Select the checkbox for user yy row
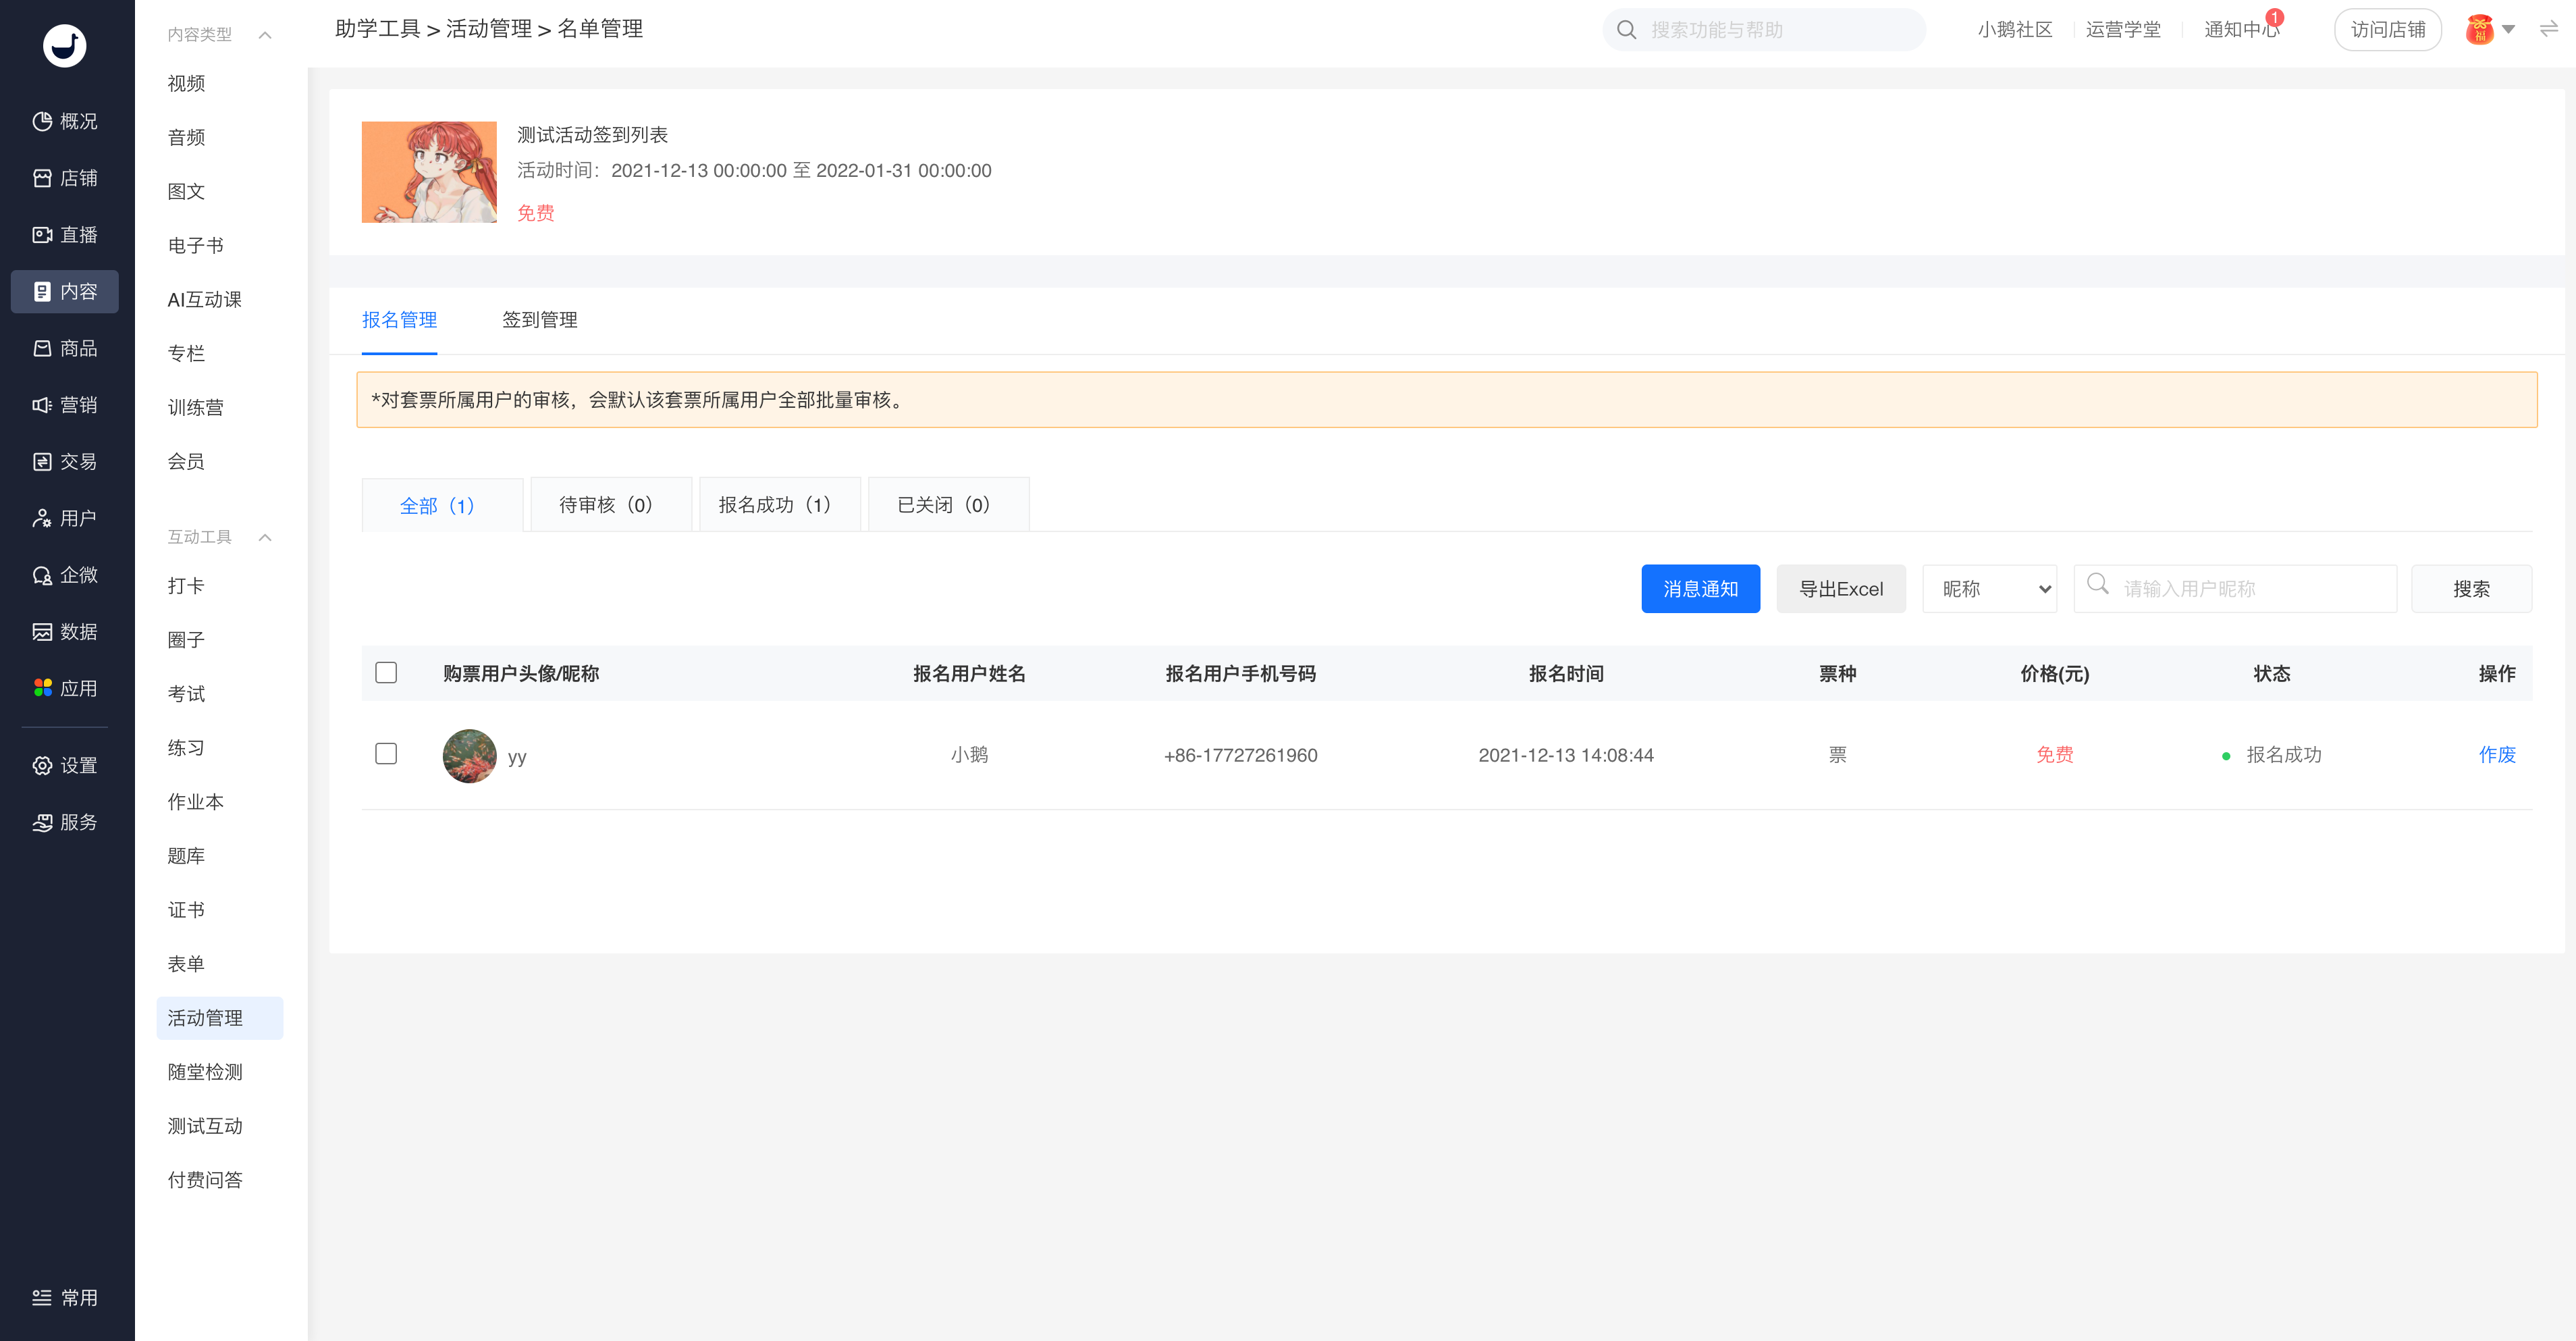The image size is (2576, 1341). 386,753
